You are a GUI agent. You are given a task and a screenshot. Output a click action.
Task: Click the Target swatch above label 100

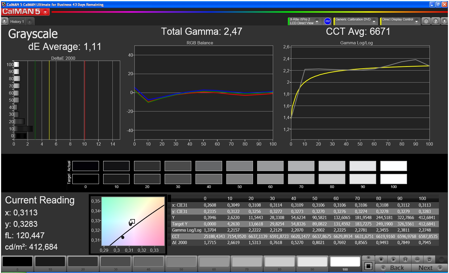tap(393, 179)
